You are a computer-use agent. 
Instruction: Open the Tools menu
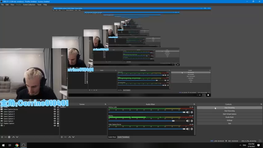[x=39, y=5]
